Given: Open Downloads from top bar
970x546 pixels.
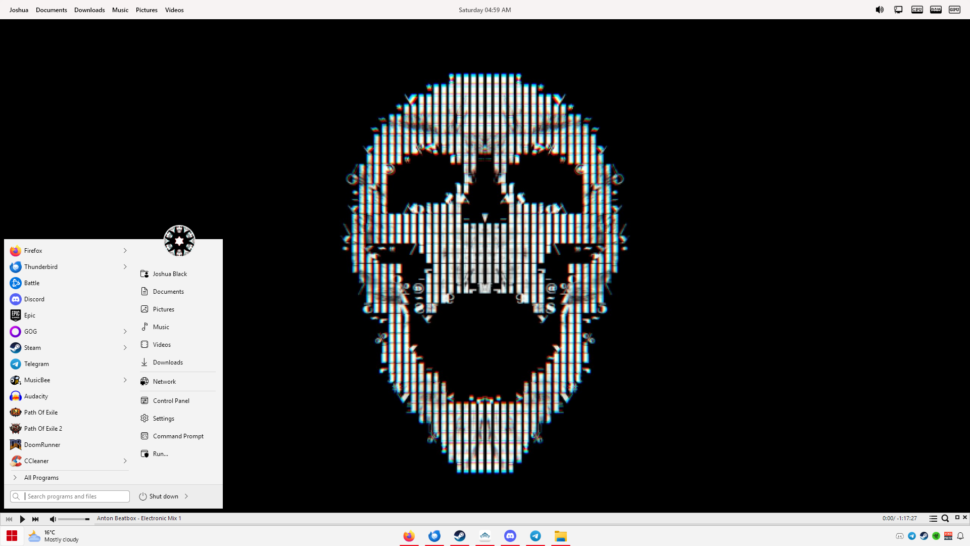Looking at the screenshot, I should 89,10.
